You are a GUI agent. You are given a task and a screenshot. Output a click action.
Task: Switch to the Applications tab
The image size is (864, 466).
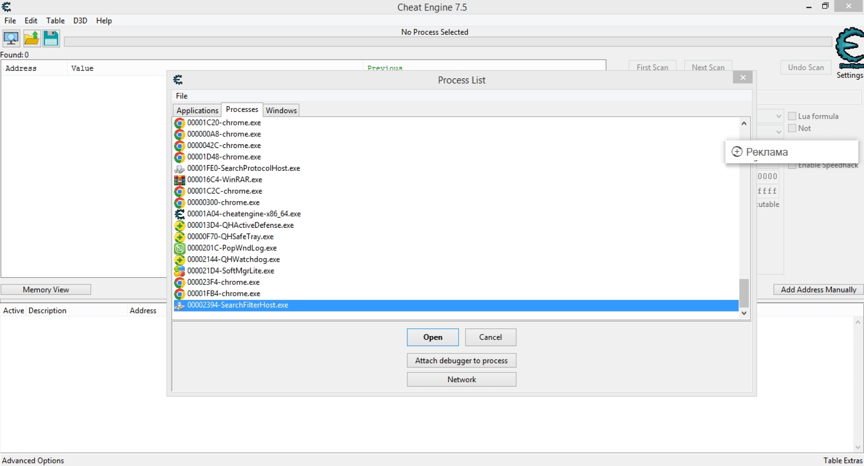[197, 110]
